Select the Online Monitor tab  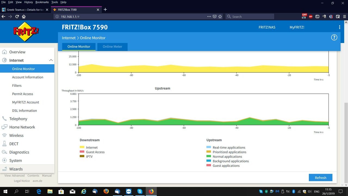[79, 47]
